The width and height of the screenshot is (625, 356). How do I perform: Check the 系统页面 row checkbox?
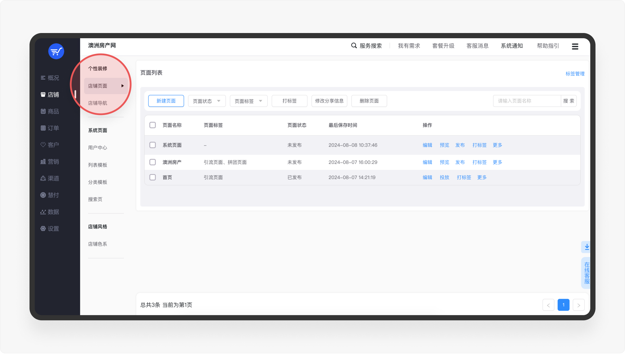(152, 145)
